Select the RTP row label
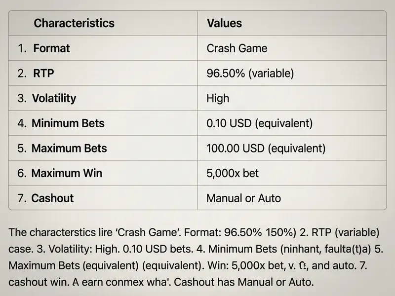 pos(43,73)
